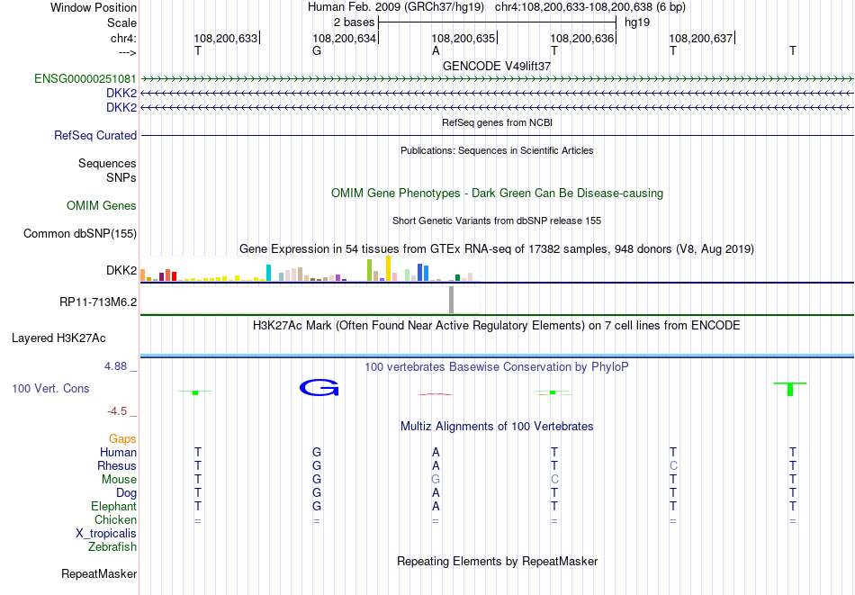Click the RP11-713M6.2 expression label

point(98,302)
